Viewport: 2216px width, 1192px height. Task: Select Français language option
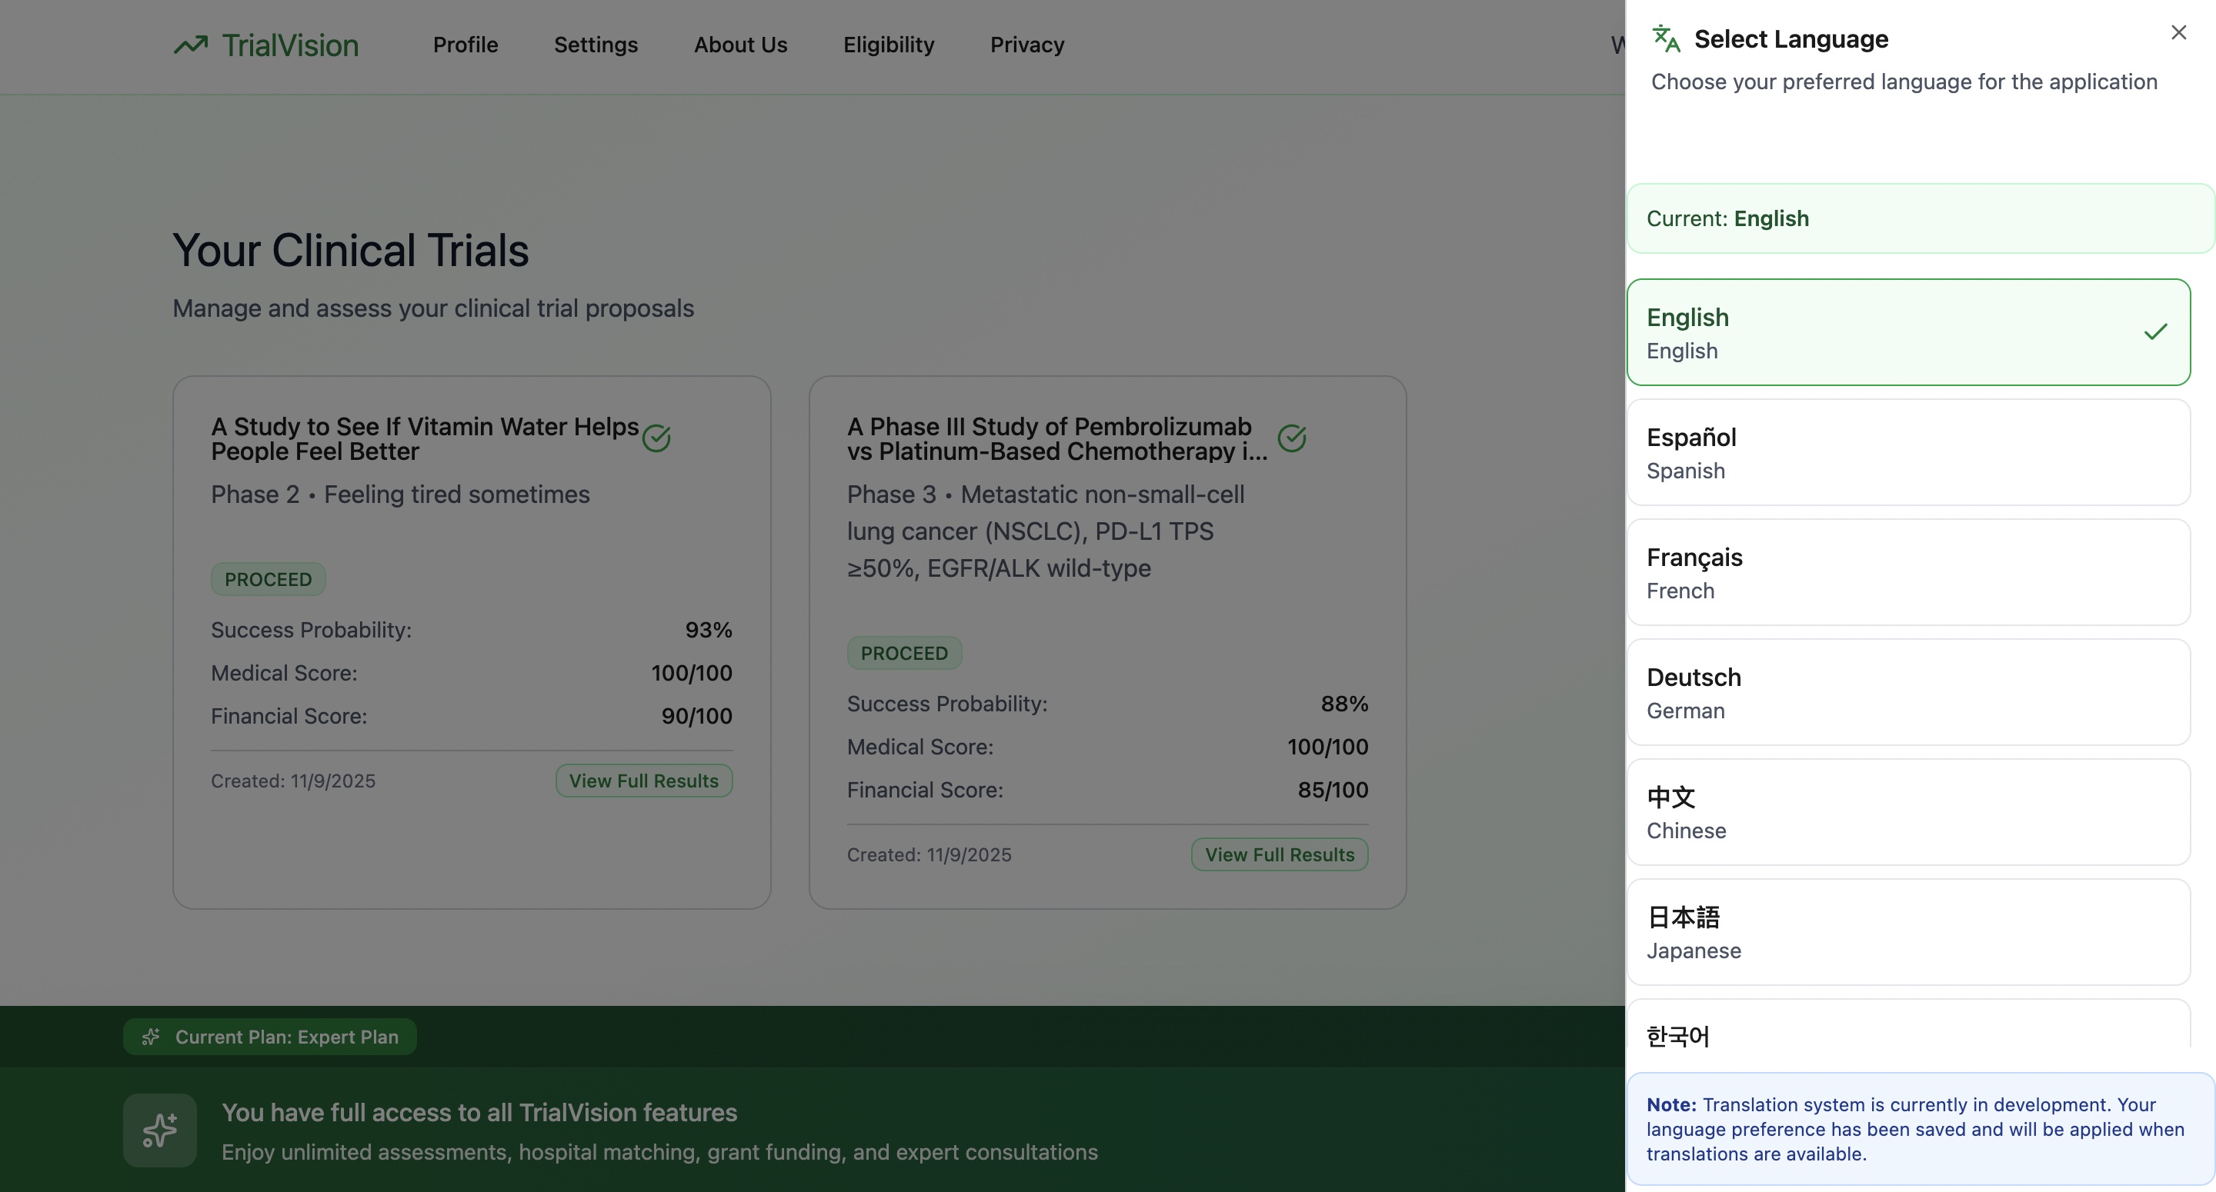click(x=1908, y=573)
